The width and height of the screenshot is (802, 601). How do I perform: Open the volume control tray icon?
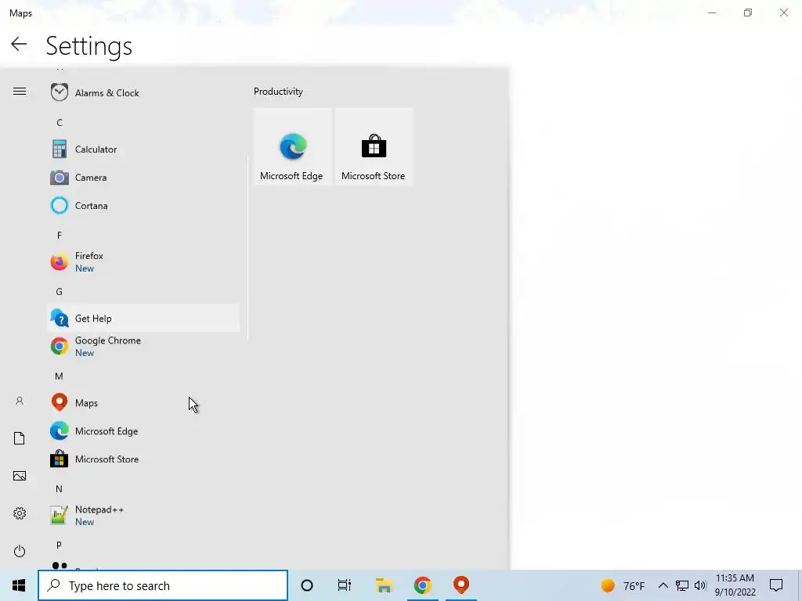(x=700, y=585)
